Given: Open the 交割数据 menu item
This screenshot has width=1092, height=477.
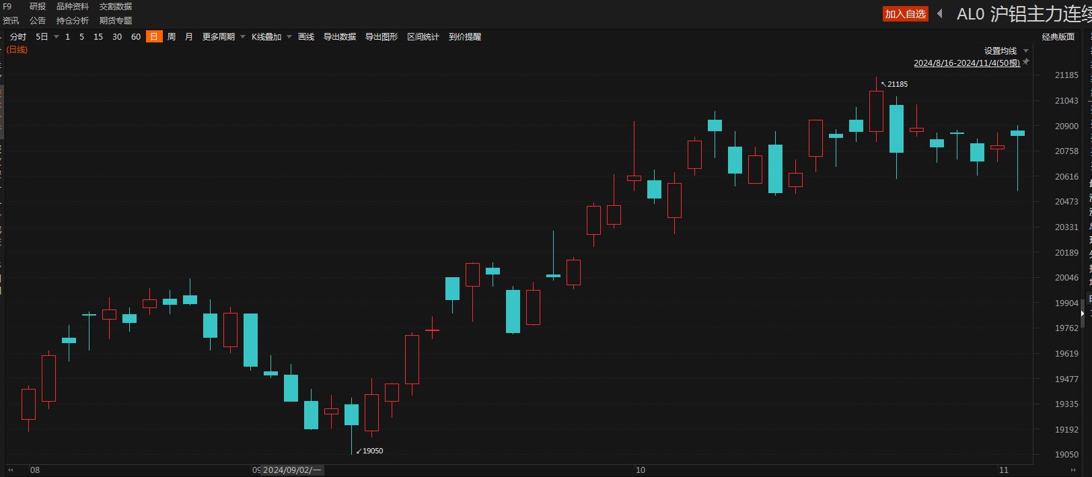Looking at the screenshot, I should (x=116, y=7).
